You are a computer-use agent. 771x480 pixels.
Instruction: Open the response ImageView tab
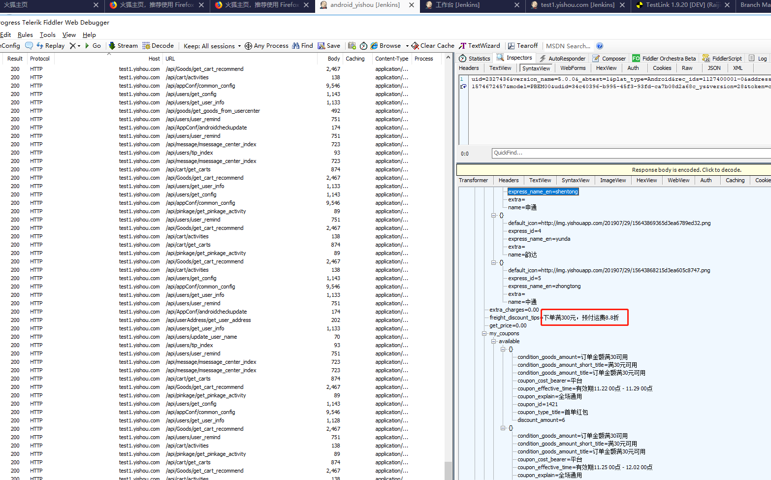click(x=613, y=180)
